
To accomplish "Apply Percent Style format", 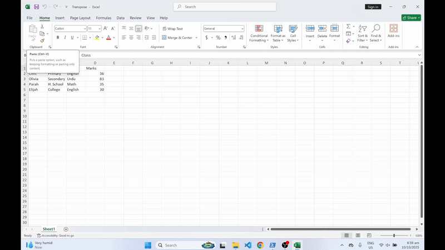I will pyautogui.click(x=218, y=37).
